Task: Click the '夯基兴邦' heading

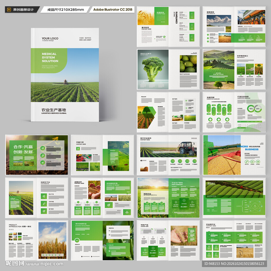Action: point(80,142)
